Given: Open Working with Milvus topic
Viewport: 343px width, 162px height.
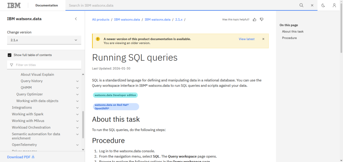Looking at the screenshot, I should [28, 121].
